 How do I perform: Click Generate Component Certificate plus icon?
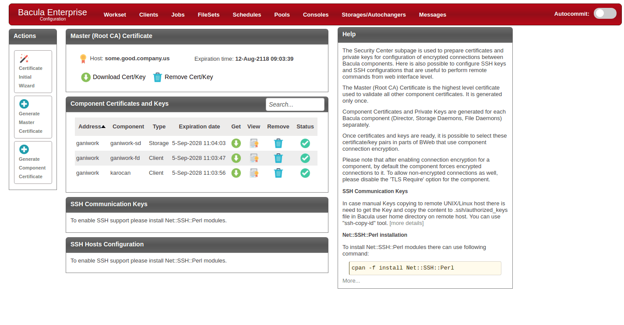[x=24, y=149]
